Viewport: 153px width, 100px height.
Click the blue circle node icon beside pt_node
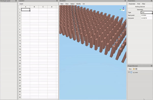tap(131, 72)
